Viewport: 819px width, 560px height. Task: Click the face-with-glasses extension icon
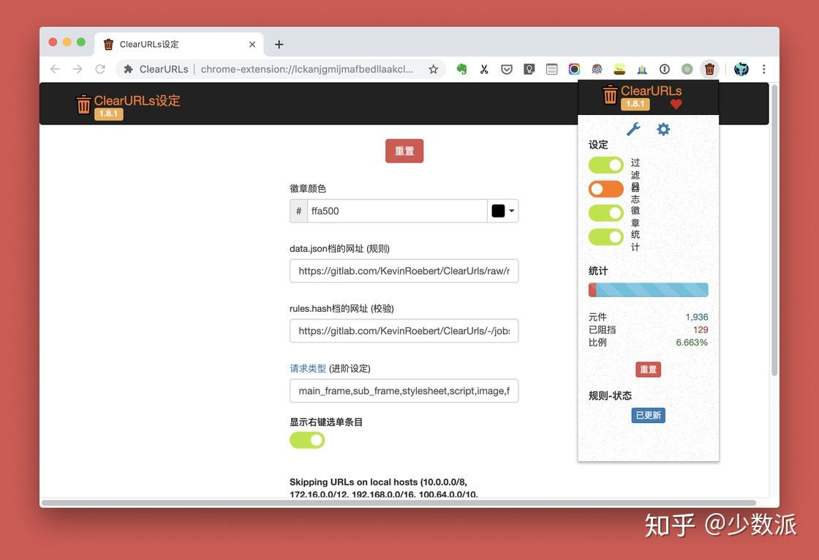(597, 69)
